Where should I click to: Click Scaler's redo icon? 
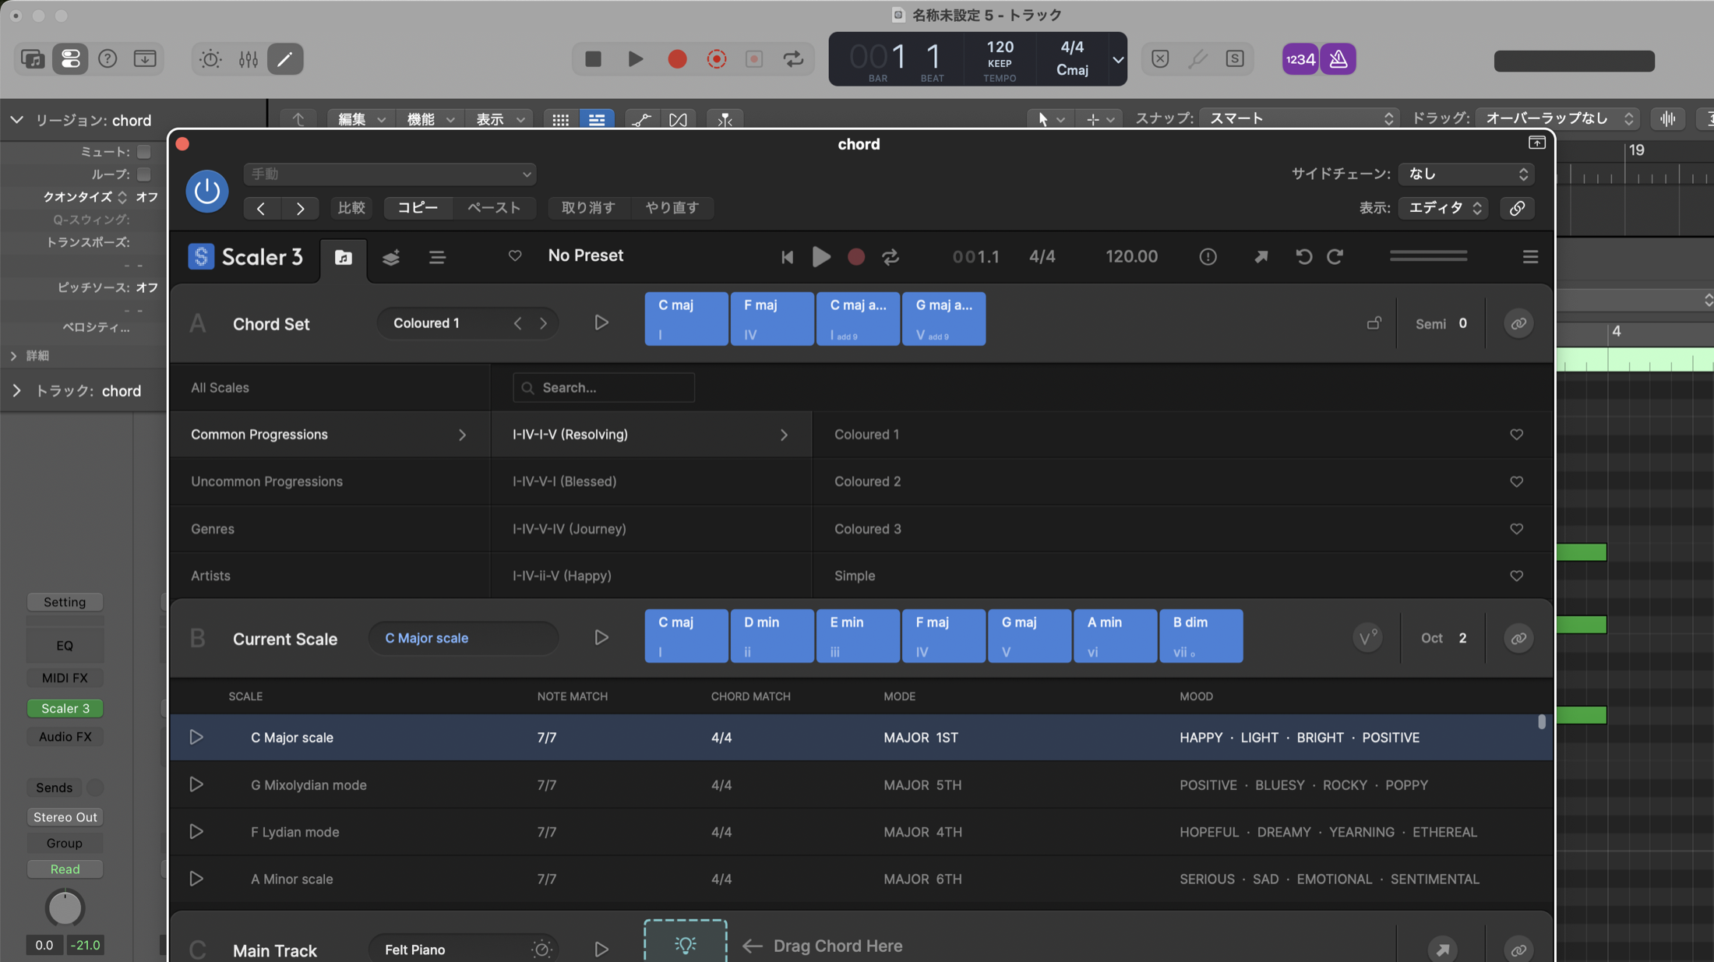[1335, 257]
